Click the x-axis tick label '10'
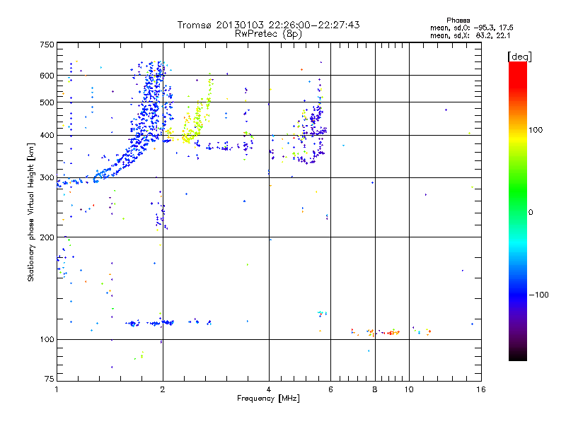This screenshot has width=566, height=424. [409, 389]
